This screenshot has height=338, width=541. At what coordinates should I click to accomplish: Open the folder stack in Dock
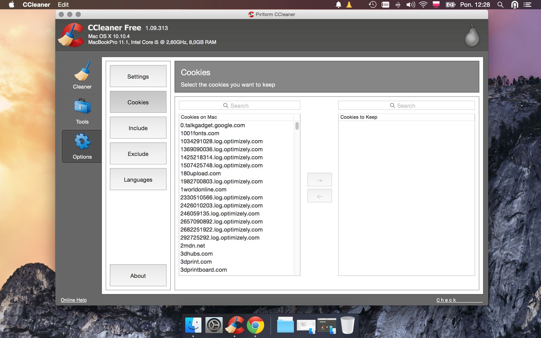coord(285,325)
